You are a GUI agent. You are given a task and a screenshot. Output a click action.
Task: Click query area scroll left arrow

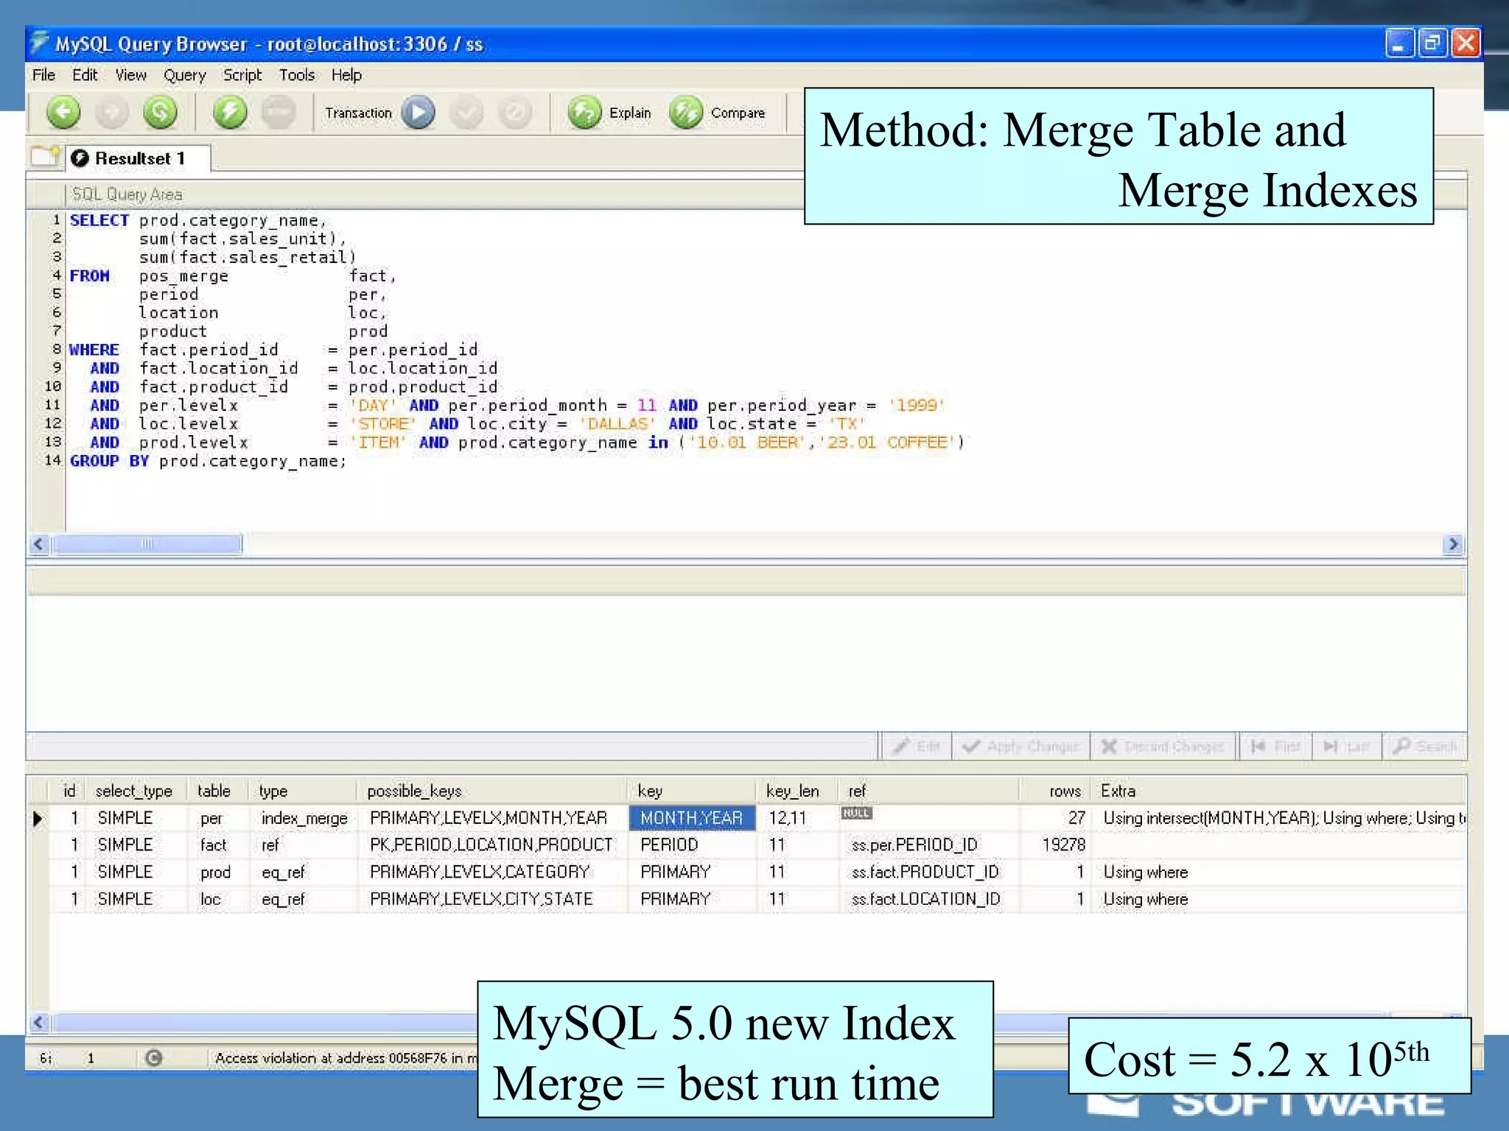click(39, 544)
